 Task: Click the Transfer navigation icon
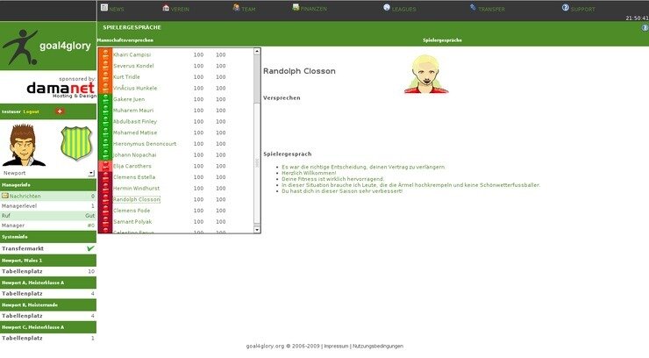click(473, 7)
